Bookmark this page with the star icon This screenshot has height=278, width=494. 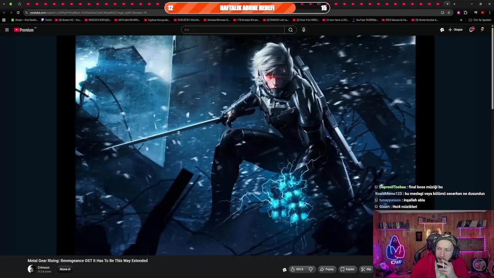[x=448, y=12]
